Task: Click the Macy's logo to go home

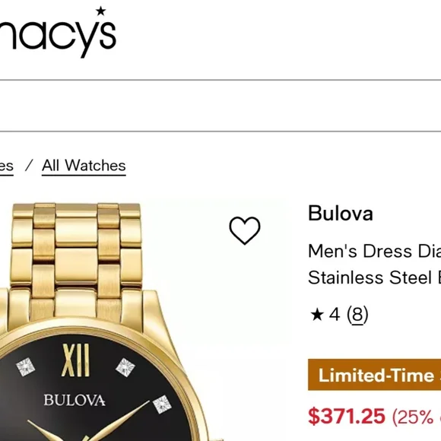Action: click(x=58, y=33)
